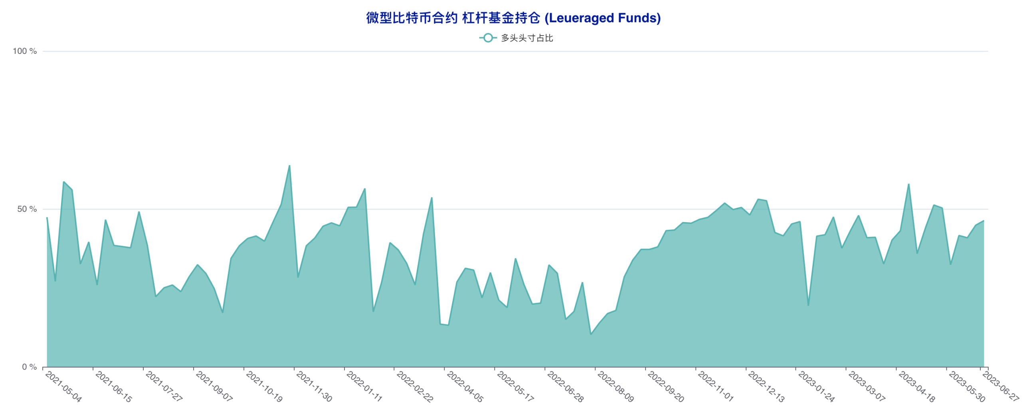The image size is (1031, 412).
Task: Click x-axis date 2021-11-30
Action: coord(315,387)
